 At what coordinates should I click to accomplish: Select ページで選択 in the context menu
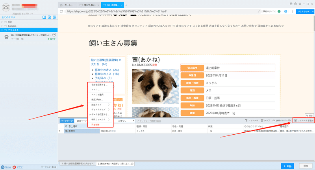pos(100,95)
